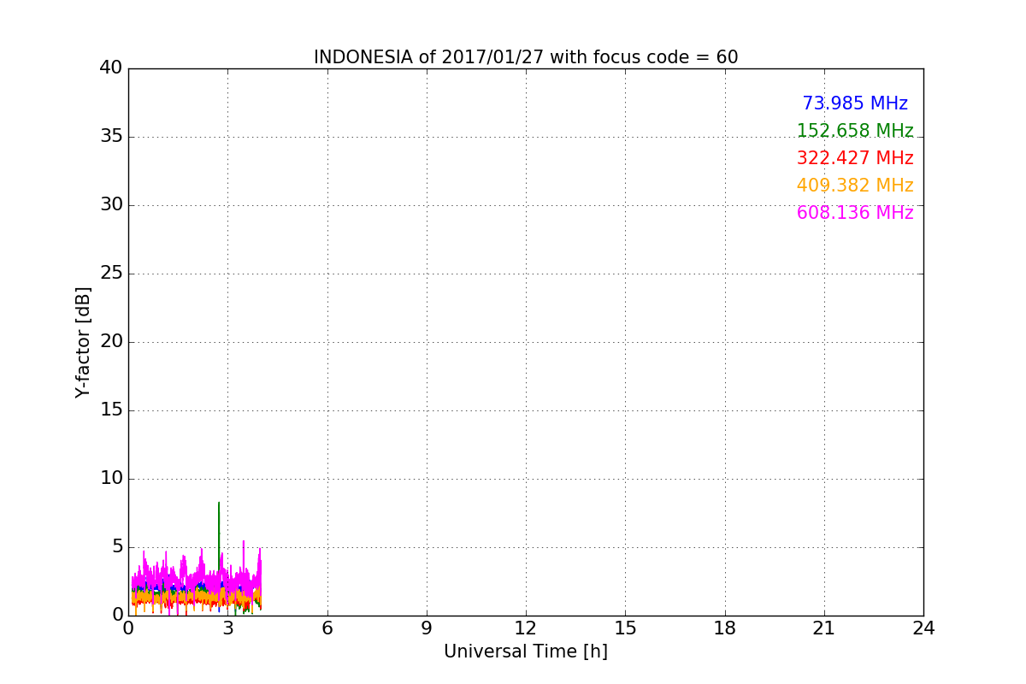Click the x-axis tick label 6
1026x684 pixels.
pos(327,628)
